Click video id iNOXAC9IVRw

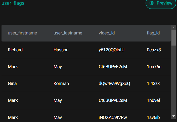pyautogui.click(x=113, y=117)
